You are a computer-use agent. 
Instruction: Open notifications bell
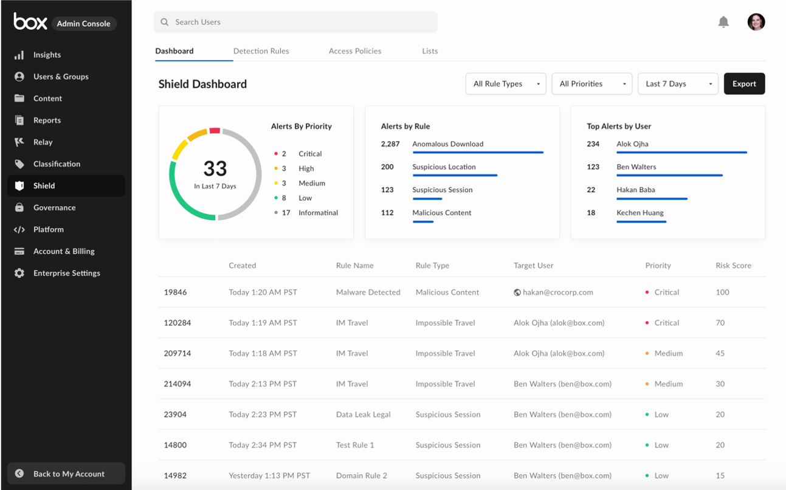pos(723,22)
